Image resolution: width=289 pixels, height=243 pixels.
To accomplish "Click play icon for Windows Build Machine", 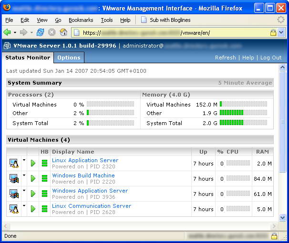I will (x=33, y=178).
